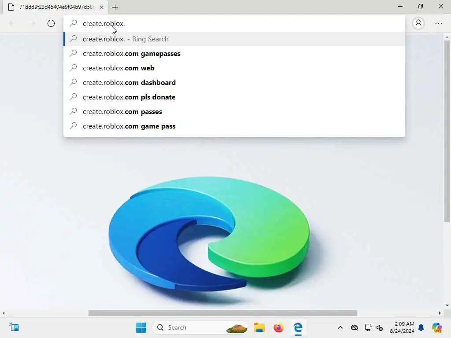Open notifications bell icon
Viewport: 451px width, 338px height.
421,327
